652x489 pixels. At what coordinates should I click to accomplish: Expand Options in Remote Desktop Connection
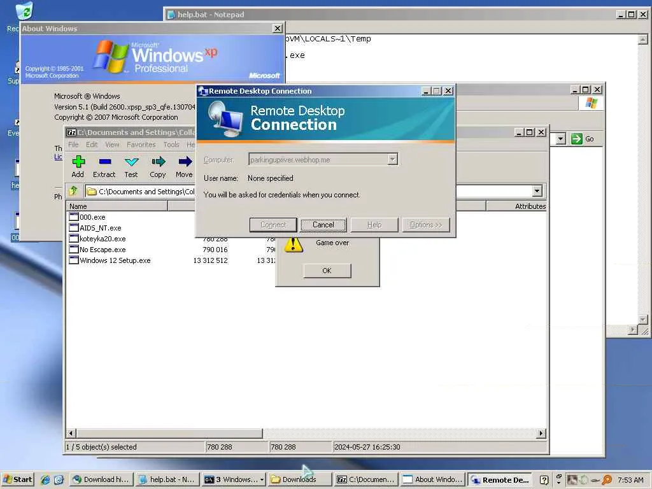tap(426, 225)
